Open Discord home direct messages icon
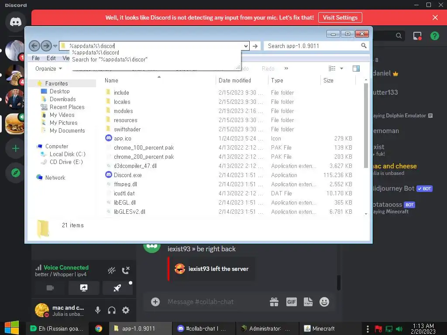The height and width of the screenshot is (335, 447). [x=15, y=22]
